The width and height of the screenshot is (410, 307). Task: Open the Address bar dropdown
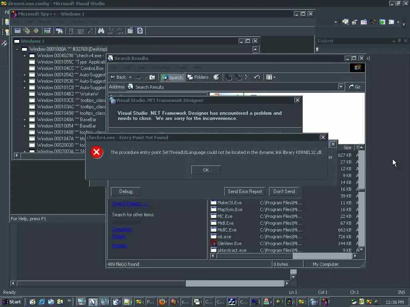coord(341,87)
